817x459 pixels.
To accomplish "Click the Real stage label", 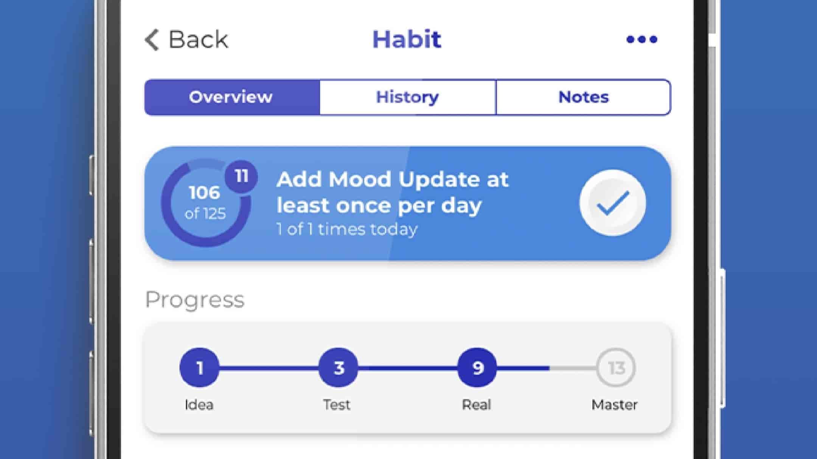I will tap(476, 405).
